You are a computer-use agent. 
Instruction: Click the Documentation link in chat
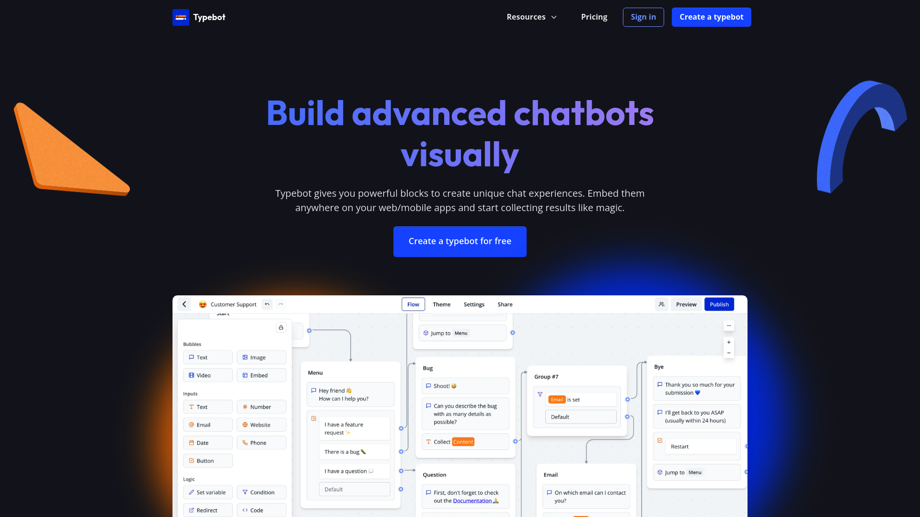pyautogui.click(x=472, y=501)
